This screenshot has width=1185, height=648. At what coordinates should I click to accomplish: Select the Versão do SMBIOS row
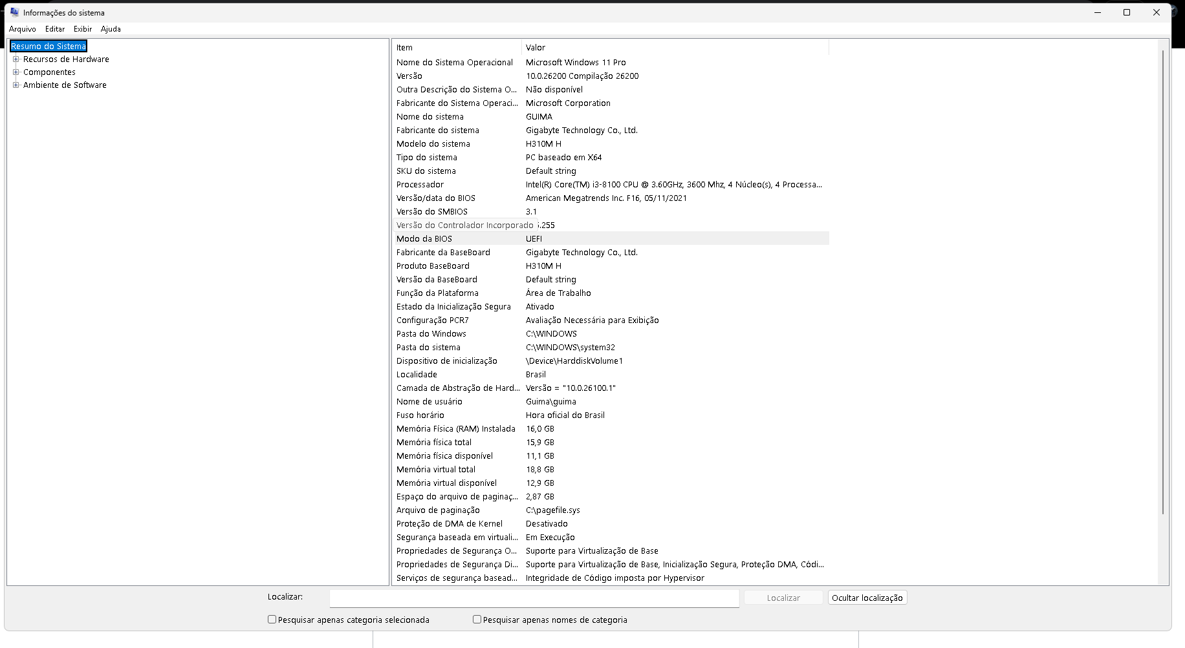click(x=611, y=212)
